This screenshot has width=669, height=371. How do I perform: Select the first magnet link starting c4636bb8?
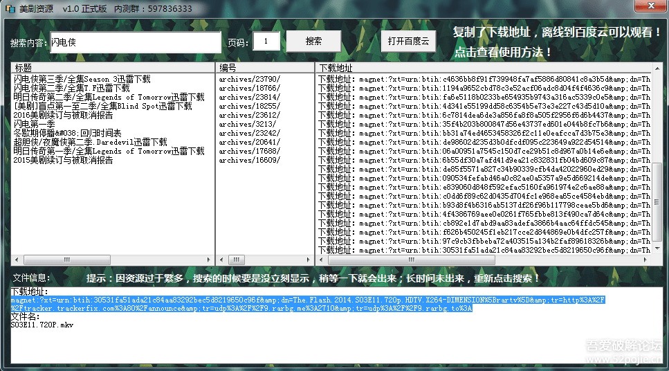(484, 79)
